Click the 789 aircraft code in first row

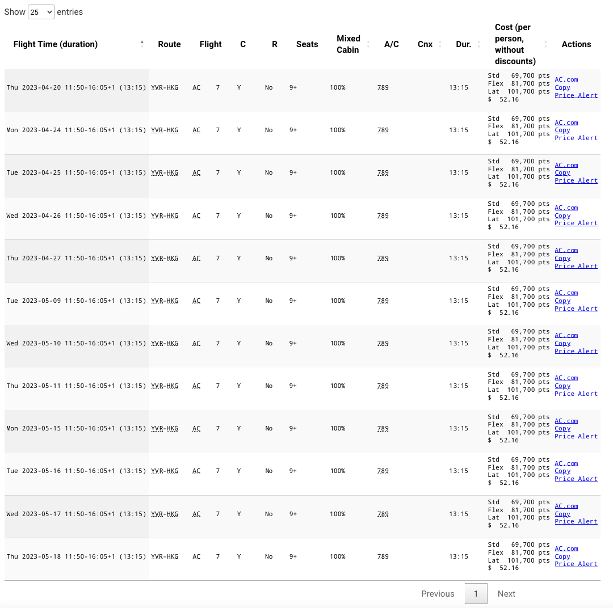pyautogui.click(x=383, y=87)
